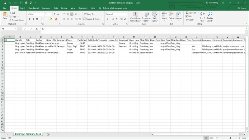Switch to the Formulas tab
The height and width of the screenshot is (140, 249).
[46, 8]
